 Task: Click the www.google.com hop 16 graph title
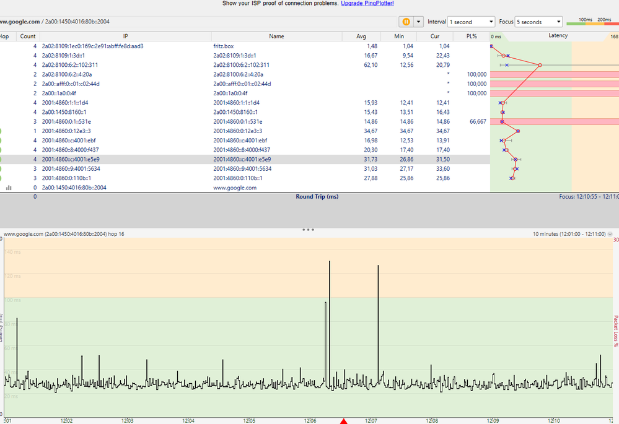point(64,235)
